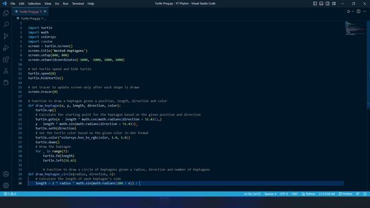Click the screen.tracer(0) line
The image size is (370, 208).
[x=43, y=92]
